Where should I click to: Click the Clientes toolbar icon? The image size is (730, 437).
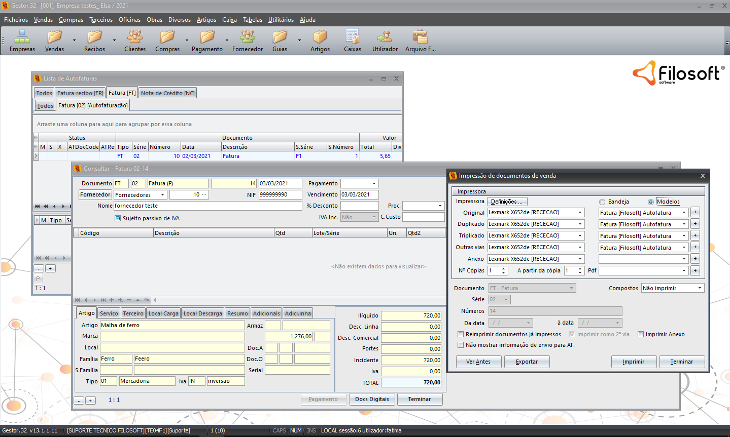(x=135, y=41)
